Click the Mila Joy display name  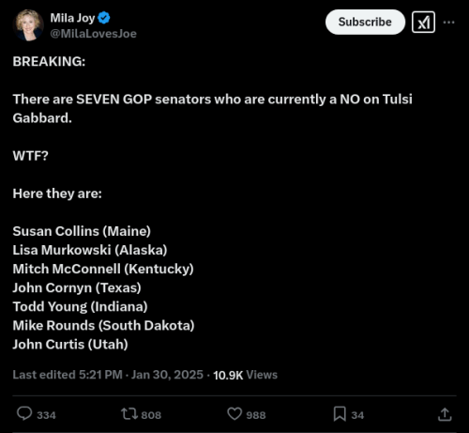click(72, 18)
